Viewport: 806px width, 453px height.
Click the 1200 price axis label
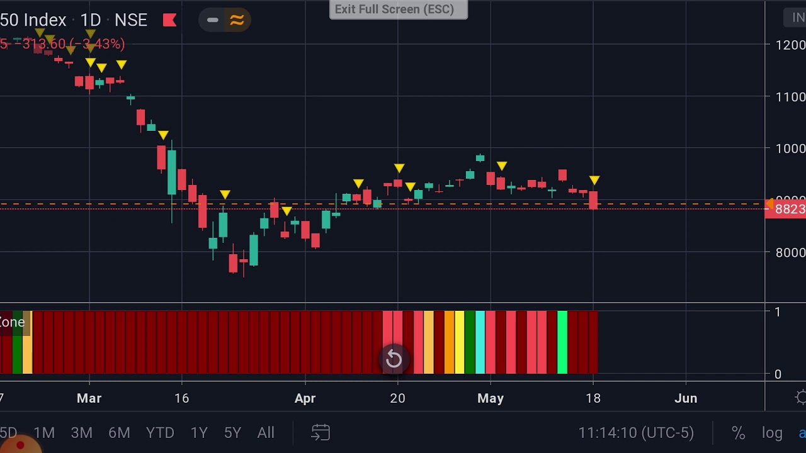click(790, 45)
